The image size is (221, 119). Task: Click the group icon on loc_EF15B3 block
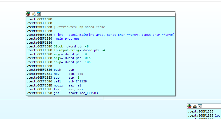pos(200,106)
